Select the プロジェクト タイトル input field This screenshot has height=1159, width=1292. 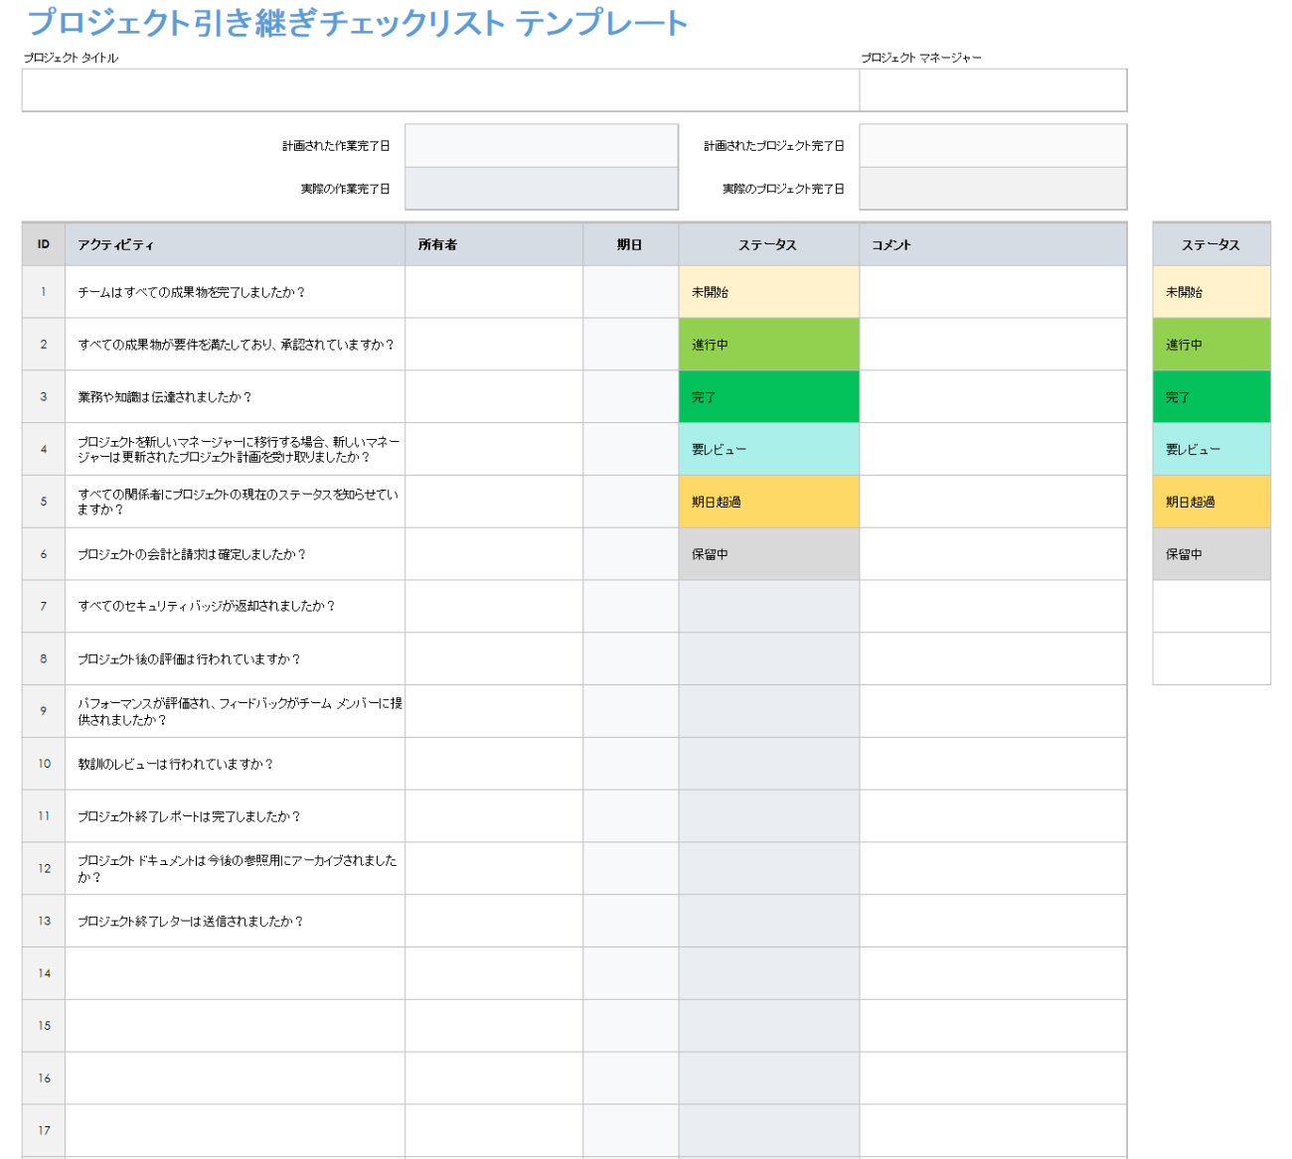point(440,90)
